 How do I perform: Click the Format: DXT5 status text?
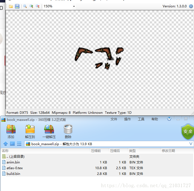click(17, 113)
